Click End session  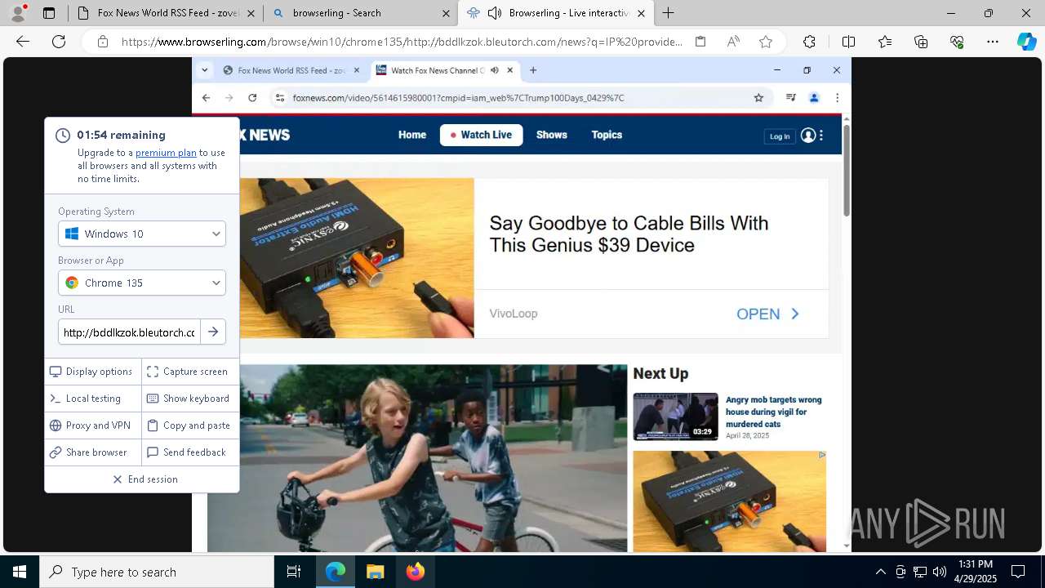[145, 479]
